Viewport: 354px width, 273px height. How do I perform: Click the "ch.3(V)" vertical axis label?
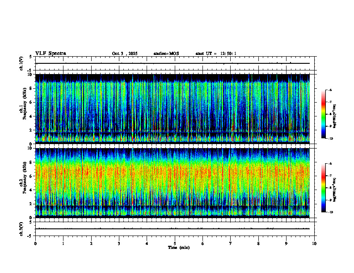tap(21, 229)
